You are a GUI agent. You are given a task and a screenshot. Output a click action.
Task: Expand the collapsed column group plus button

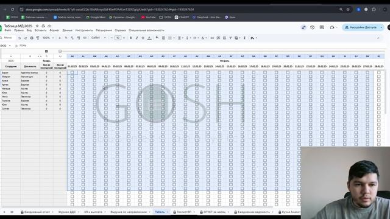46,51
